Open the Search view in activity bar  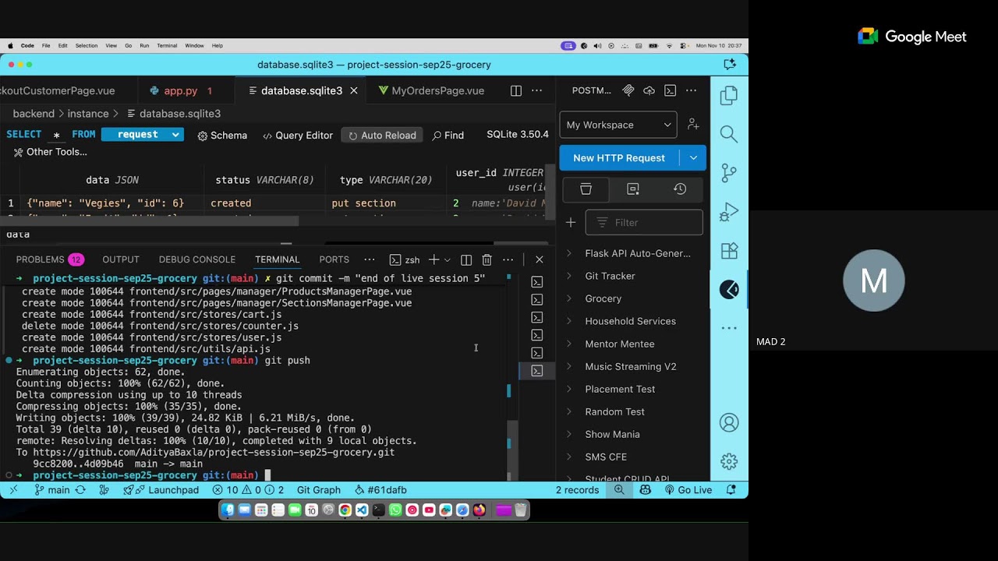pyautogui.click(x=729, y=134)
